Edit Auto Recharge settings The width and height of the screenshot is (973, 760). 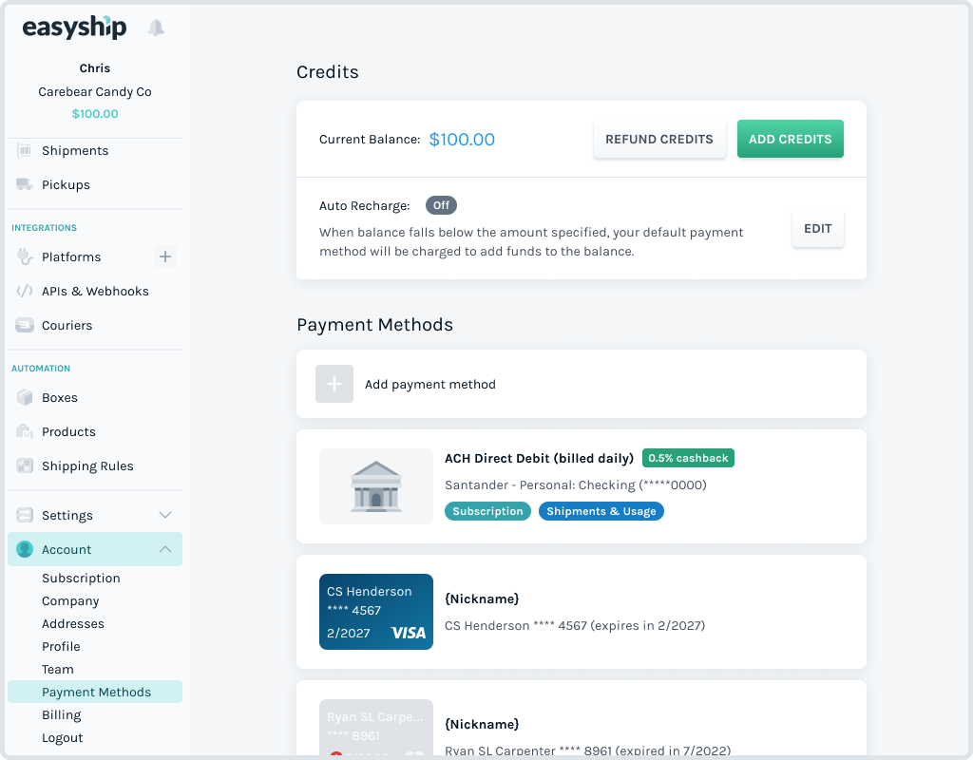coord(818,228)
